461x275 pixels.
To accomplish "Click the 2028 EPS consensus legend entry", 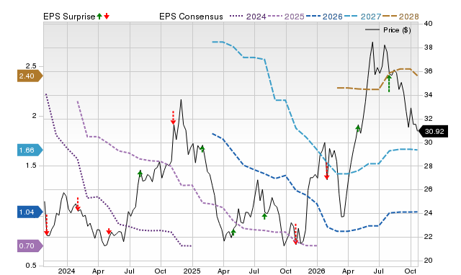I will point(400,17).
